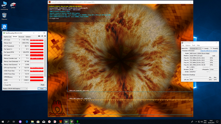Enable Log to file checkbox
The height and width of the screenshot is (124, 221).
point(5,85)
